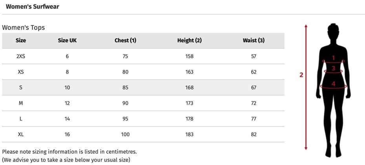Click the chest measurement marker 1 on silhouette
This screenshot has height=165, width=365.
333,58
